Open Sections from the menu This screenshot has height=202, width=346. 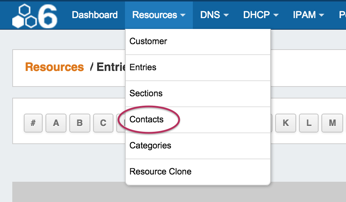(x=146, y=93)
